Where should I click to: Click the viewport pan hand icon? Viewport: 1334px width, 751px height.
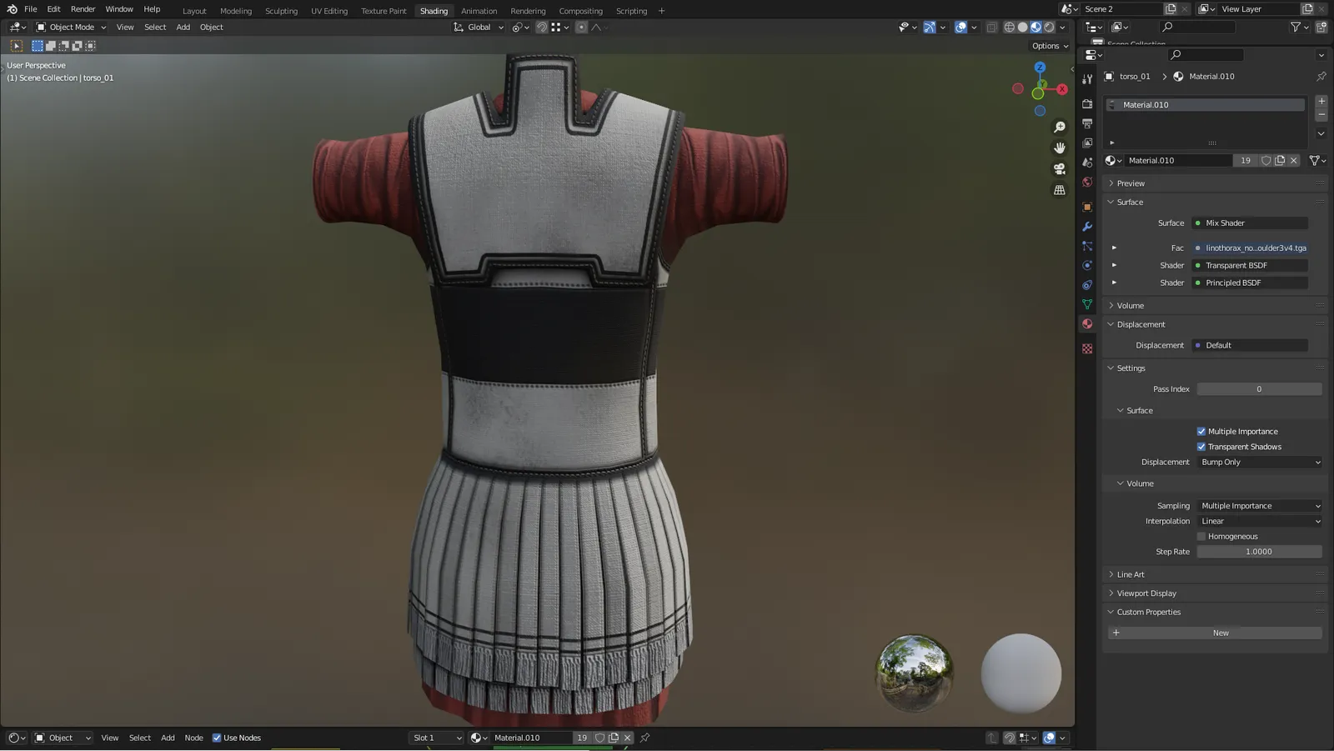1060,148
